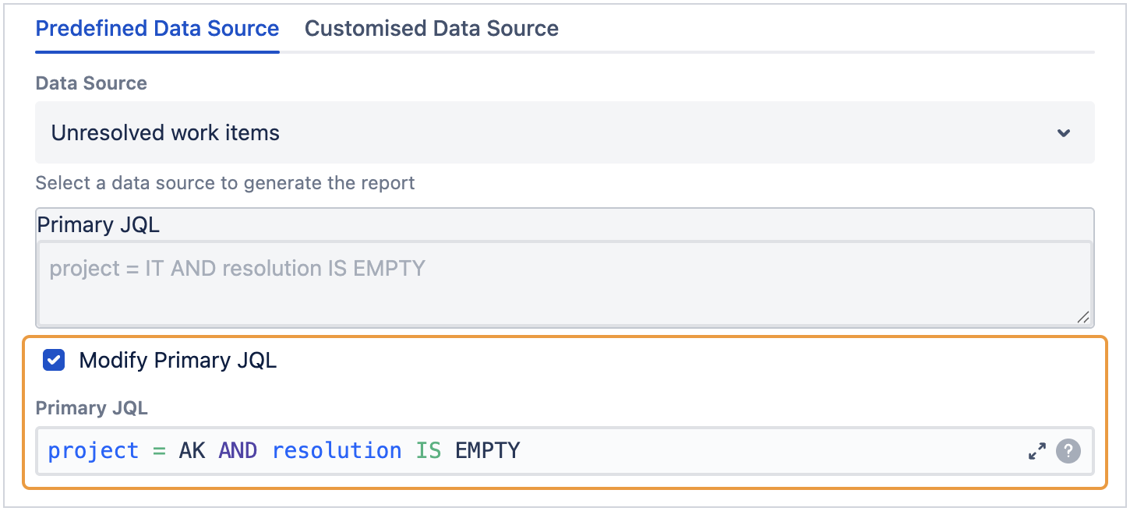
Task: Click the EMPTY keyword in the JQL query
Action: pos(486,450)
